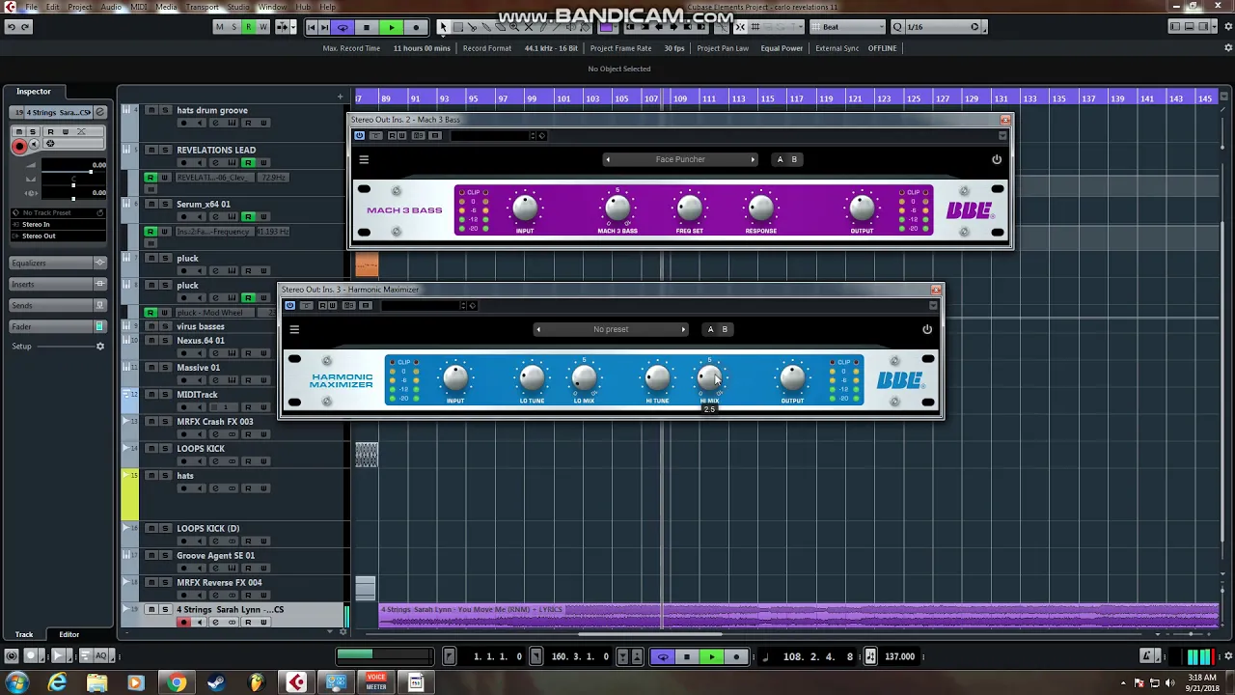Open the Transport menu
The height and width of the screenshot is (695, 1235).
202,7
